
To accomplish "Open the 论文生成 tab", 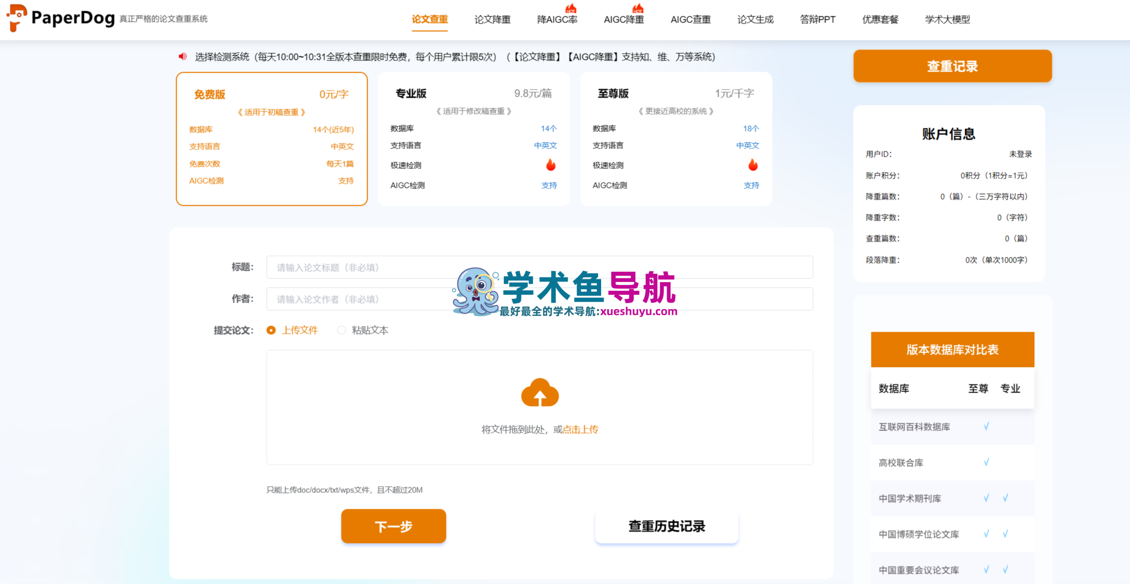I will click(x=755, y=19).
